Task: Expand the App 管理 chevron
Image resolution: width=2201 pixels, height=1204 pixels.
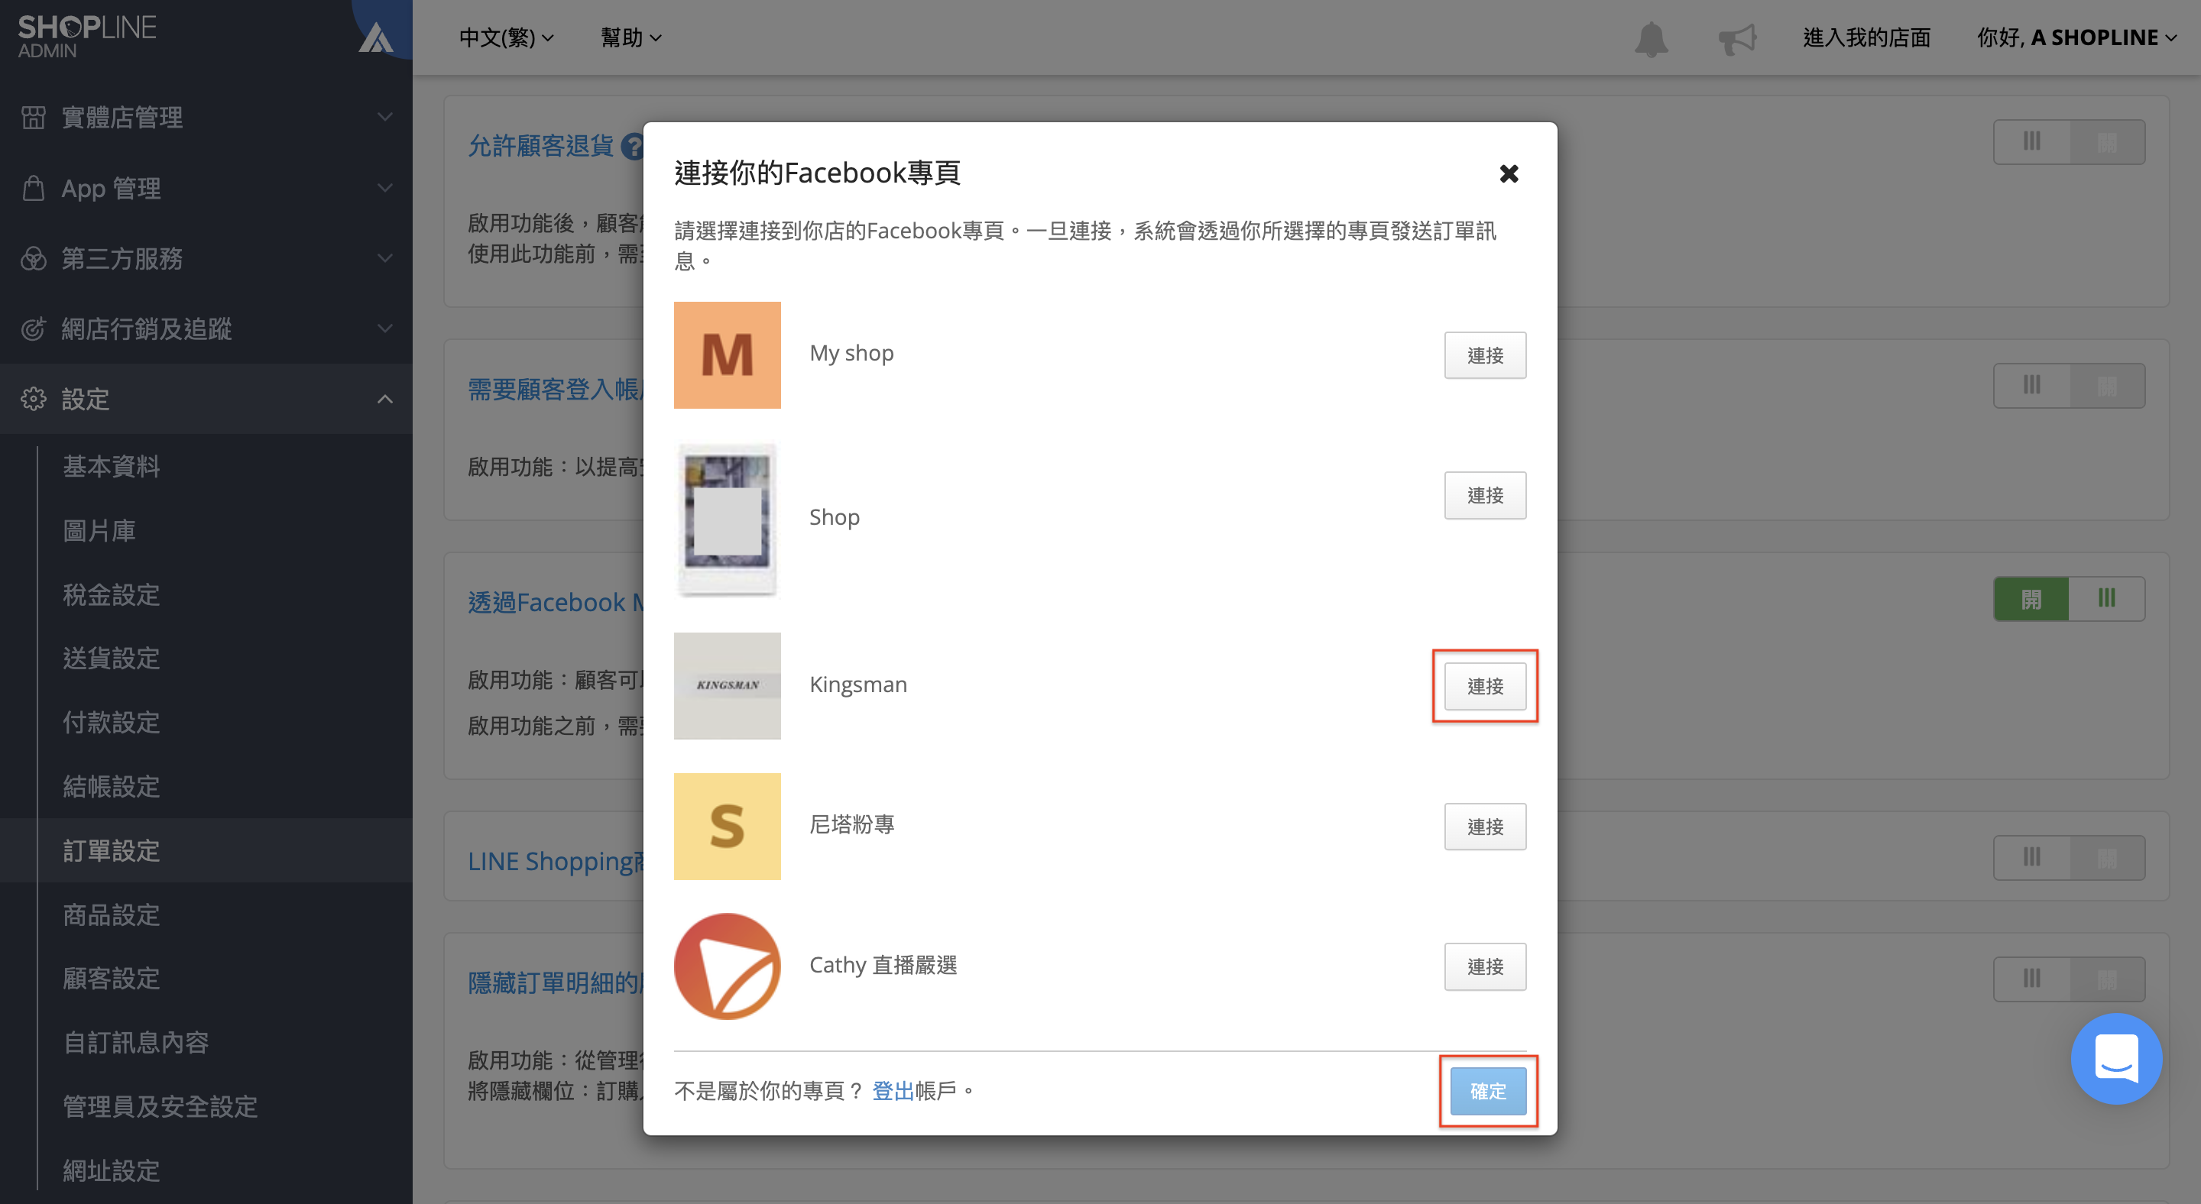Action: coord(385,188)
